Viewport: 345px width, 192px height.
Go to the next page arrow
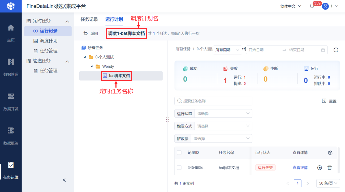[308, 183]
